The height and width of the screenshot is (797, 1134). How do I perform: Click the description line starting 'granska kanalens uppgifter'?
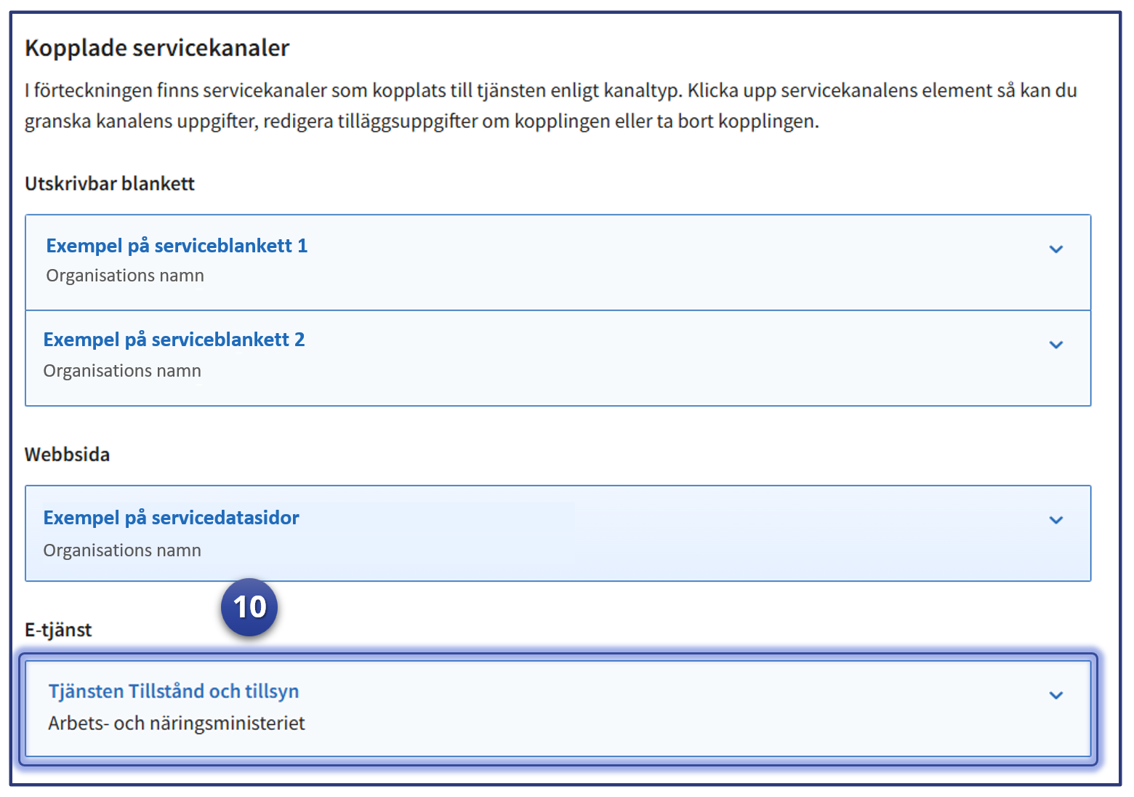point(422,121)
